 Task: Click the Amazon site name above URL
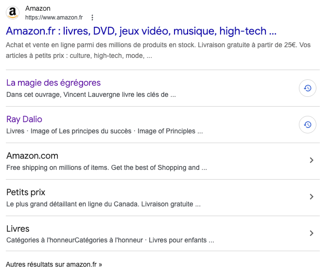coord(38,8)
